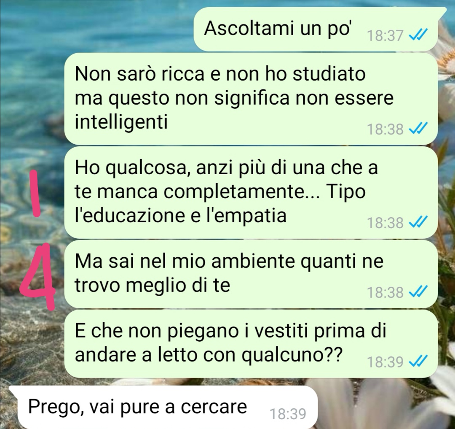Tap the text 'l'educazione e l'empatia'
The image size is (455, 429).
click(x=180, y=216)
